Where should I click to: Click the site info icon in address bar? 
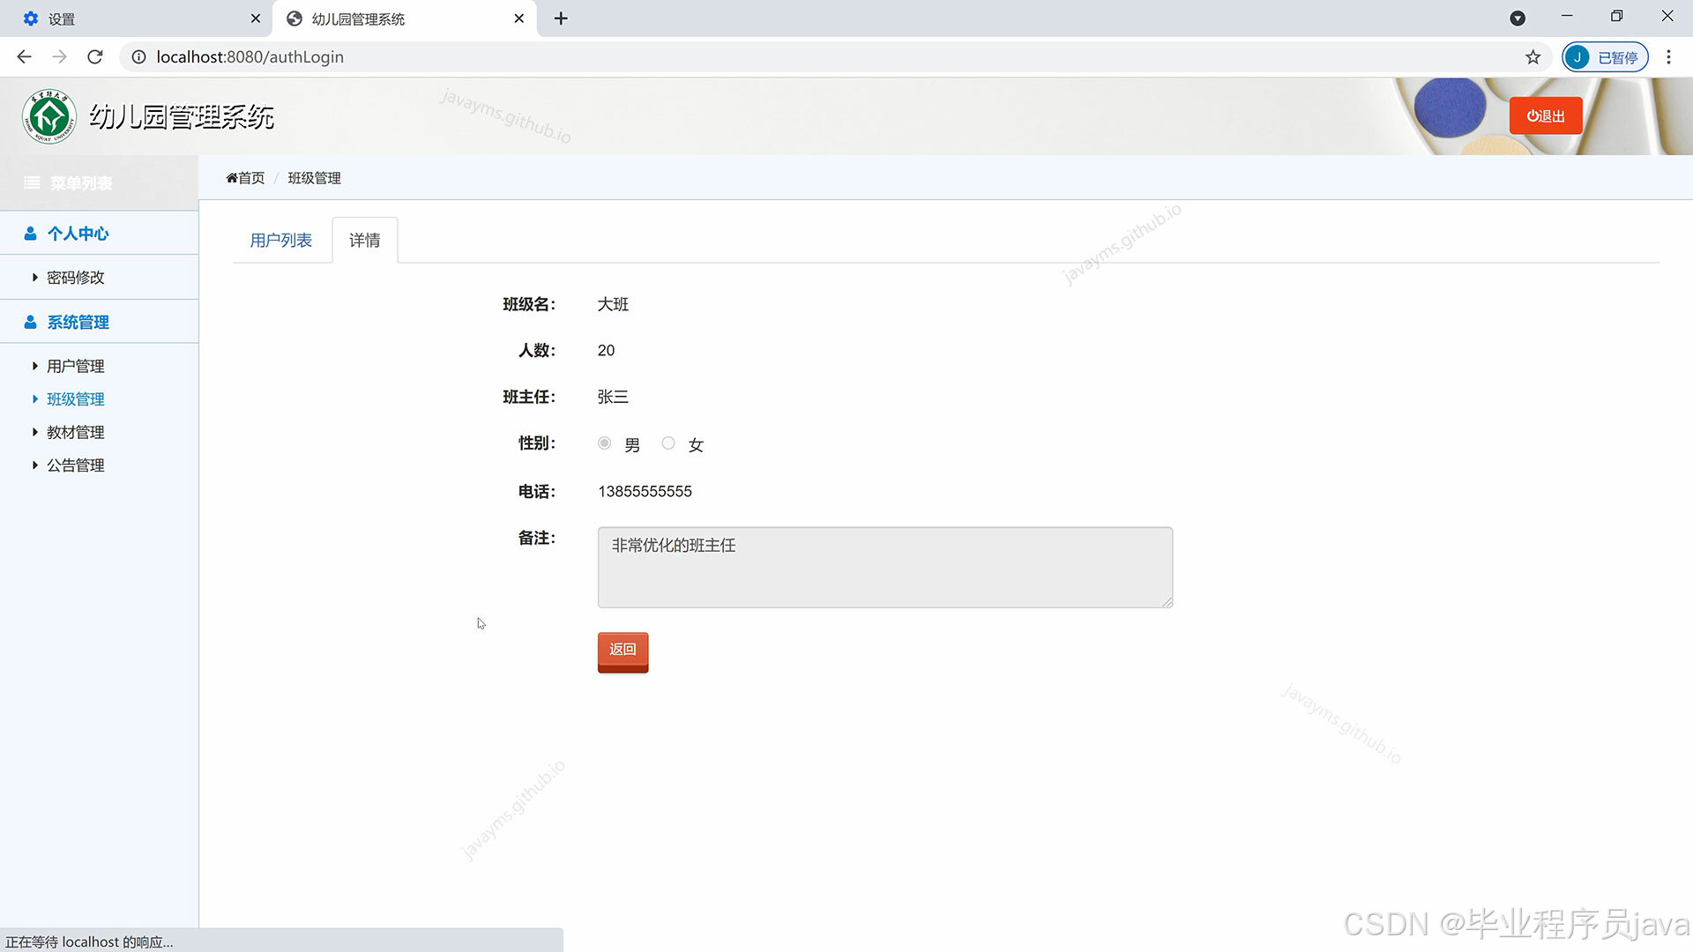coord(138,57)
